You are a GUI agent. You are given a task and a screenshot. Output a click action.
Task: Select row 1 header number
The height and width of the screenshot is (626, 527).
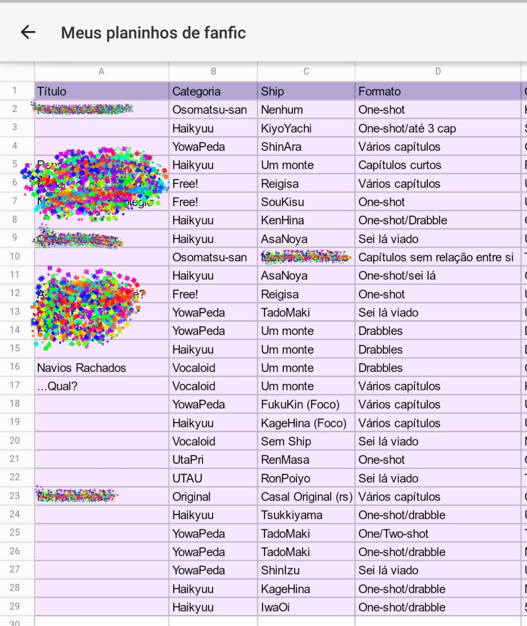pos(15,91)
